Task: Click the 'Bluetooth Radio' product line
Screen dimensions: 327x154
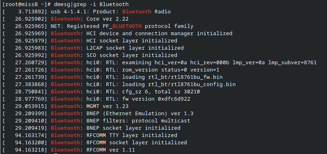Action: (86, 12)
